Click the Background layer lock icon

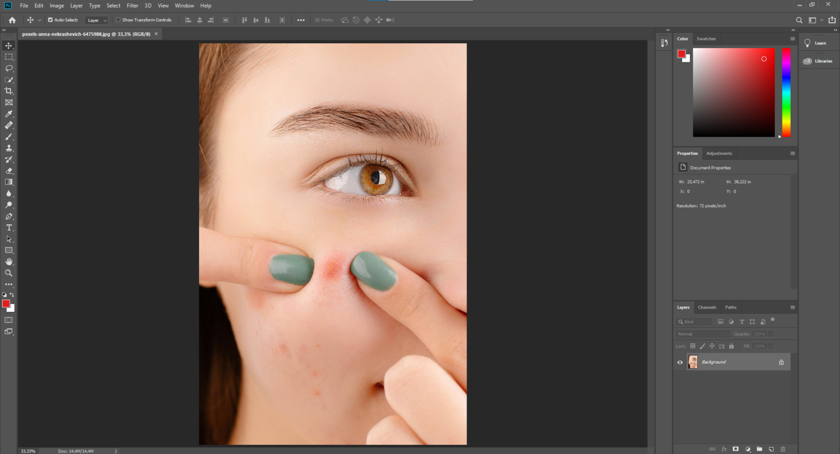tap(781, 362)
